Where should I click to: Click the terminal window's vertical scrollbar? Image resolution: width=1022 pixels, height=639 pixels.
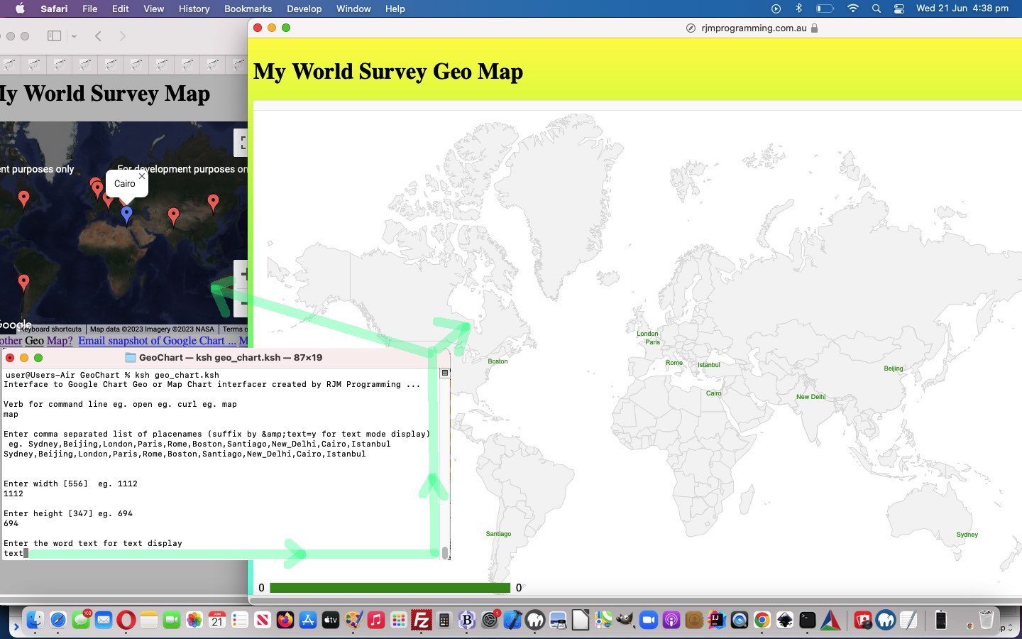click(x=445, y=552)
